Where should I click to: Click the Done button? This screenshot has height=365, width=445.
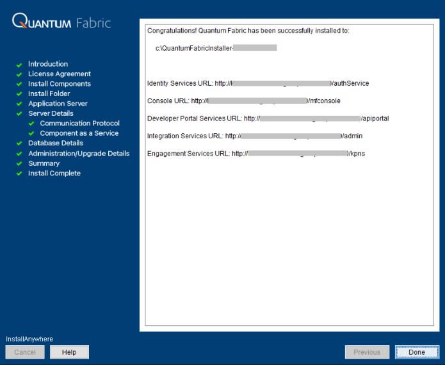(x=417, y=352)
